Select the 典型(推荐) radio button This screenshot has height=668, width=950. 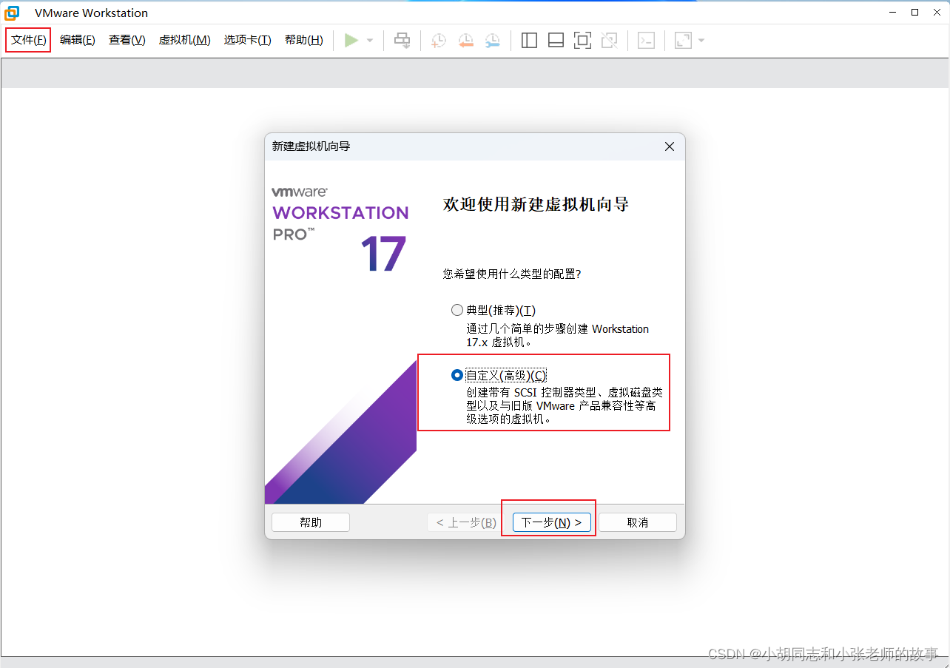tap(457, 310)
